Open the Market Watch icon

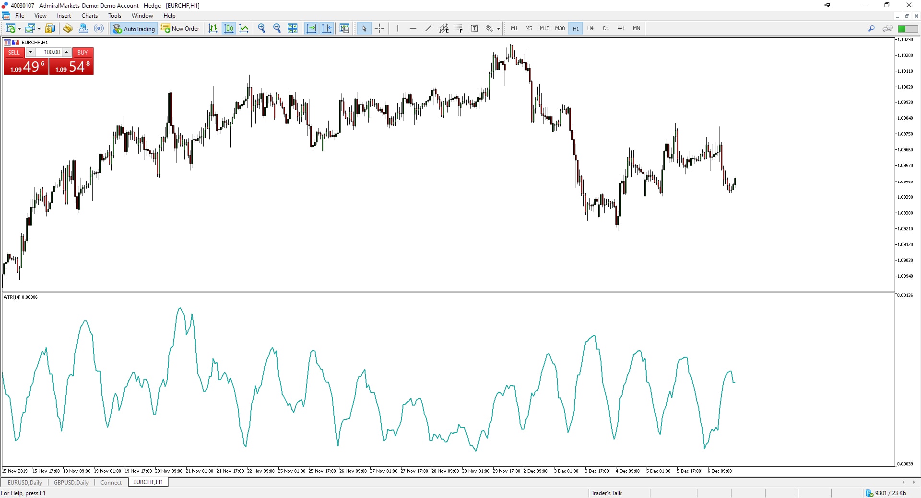click(x=50, y=29)
